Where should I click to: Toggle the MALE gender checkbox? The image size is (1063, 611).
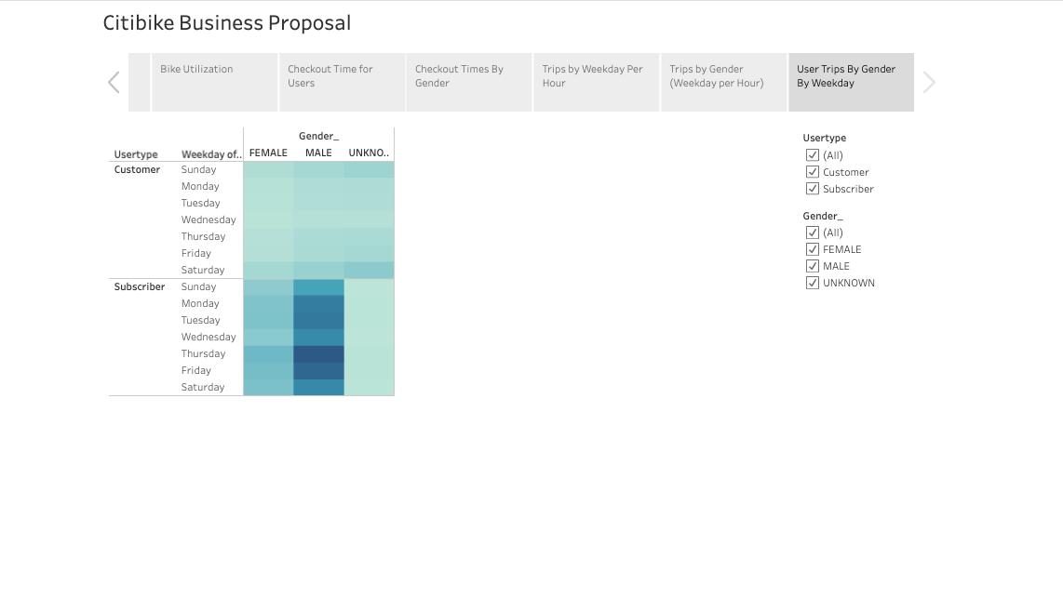pyautogui.click(x=812, y=266)
